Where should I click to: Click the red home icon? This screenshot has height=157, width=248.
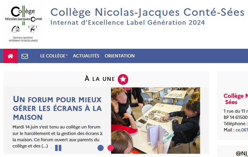click(10, 56)
